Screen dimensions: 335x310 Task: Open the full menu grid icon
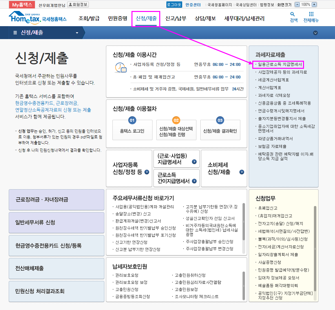(311, 14)
